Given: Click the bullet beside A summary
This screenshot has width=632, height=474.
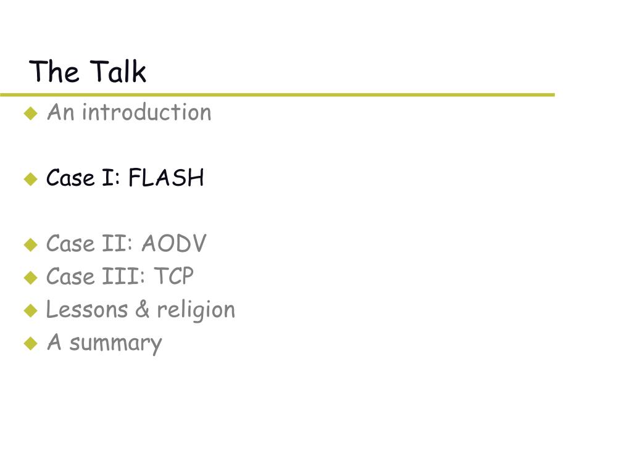Looking at the screenshot, I should pyautogui.click(x=31, y=343).
